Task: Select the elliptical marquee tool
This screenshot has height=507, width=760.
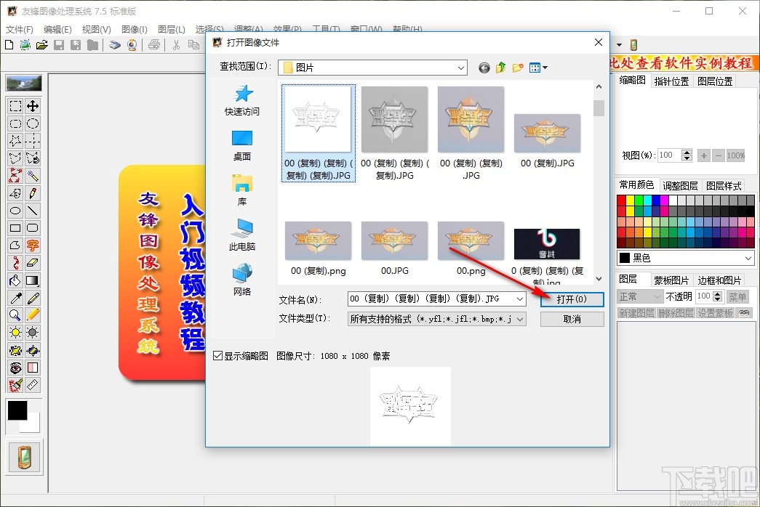Action: (33, 123)
